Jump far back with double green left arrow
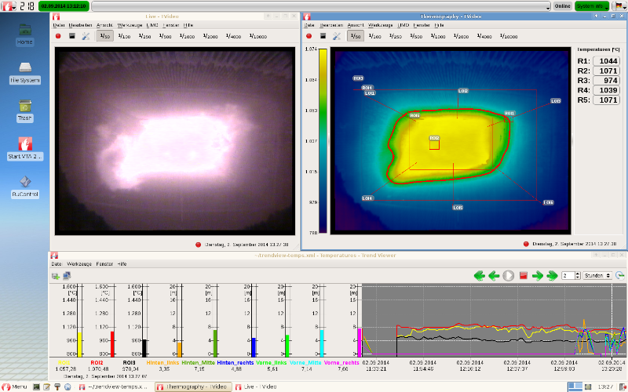Screen dimensions: 628x392 pyautogui.click(x=480, y=276)
